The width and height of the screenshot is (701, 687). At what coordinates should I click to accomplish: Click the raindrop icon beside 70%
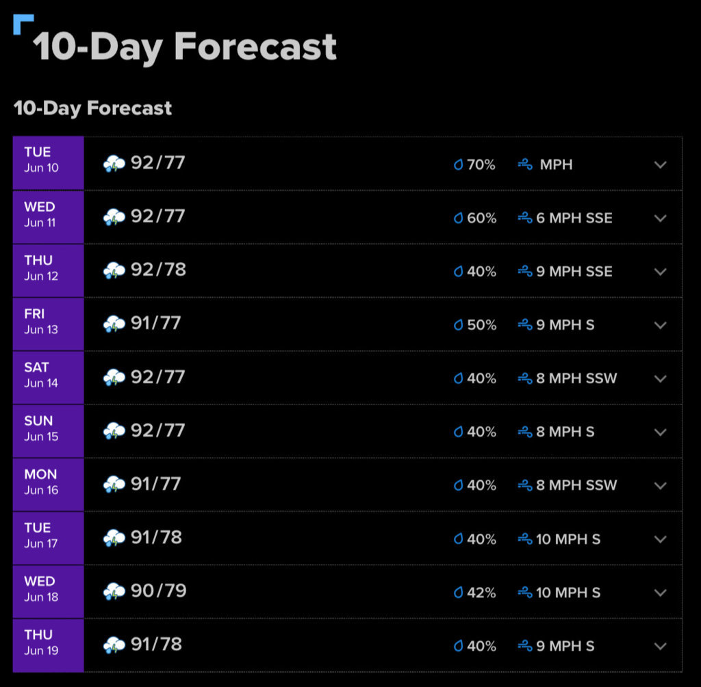pos(458,165)
